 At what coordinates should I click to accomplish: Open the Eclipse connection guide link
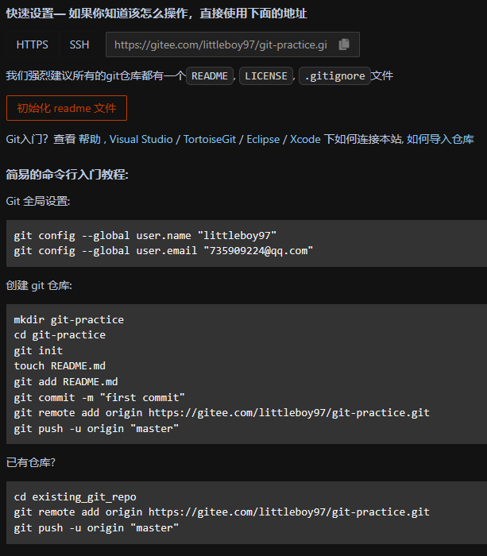pos(263,139)
